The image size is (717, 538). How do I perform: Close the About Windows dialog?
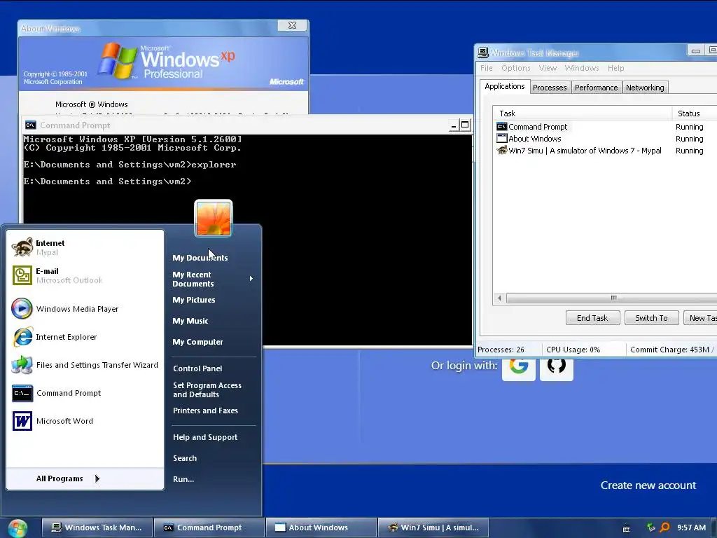coord(292,25)
